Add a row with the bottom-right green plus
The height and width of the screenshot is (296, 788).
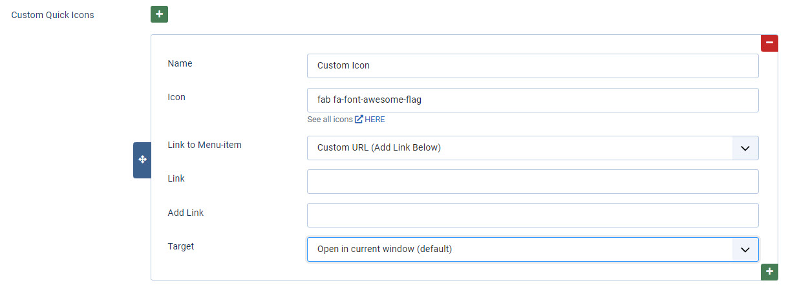tap(769, 271)
